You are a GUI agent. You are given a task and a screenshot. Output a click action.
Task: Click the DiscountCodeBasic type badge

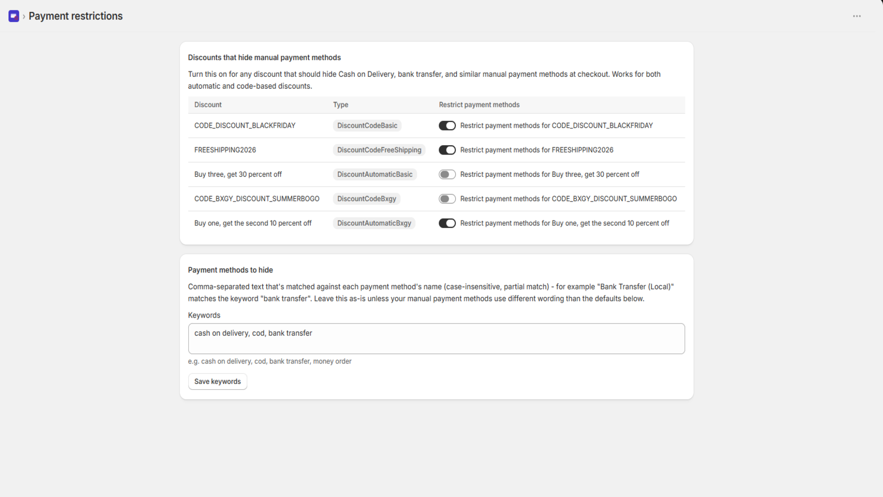(x=367, y=126)
